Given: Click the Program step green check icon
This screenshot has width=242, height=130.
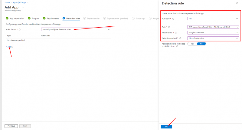Looking at the screenshot, I should [x=29, y=18].
